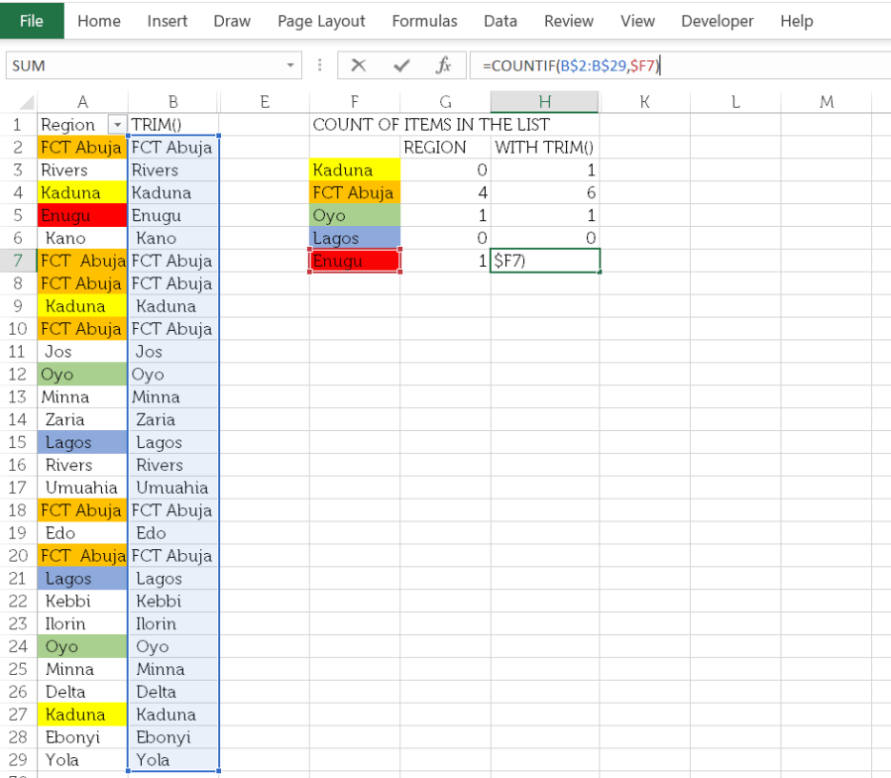Click the Name Box showing SUM
891x778 pixels.
coord(146,65)
